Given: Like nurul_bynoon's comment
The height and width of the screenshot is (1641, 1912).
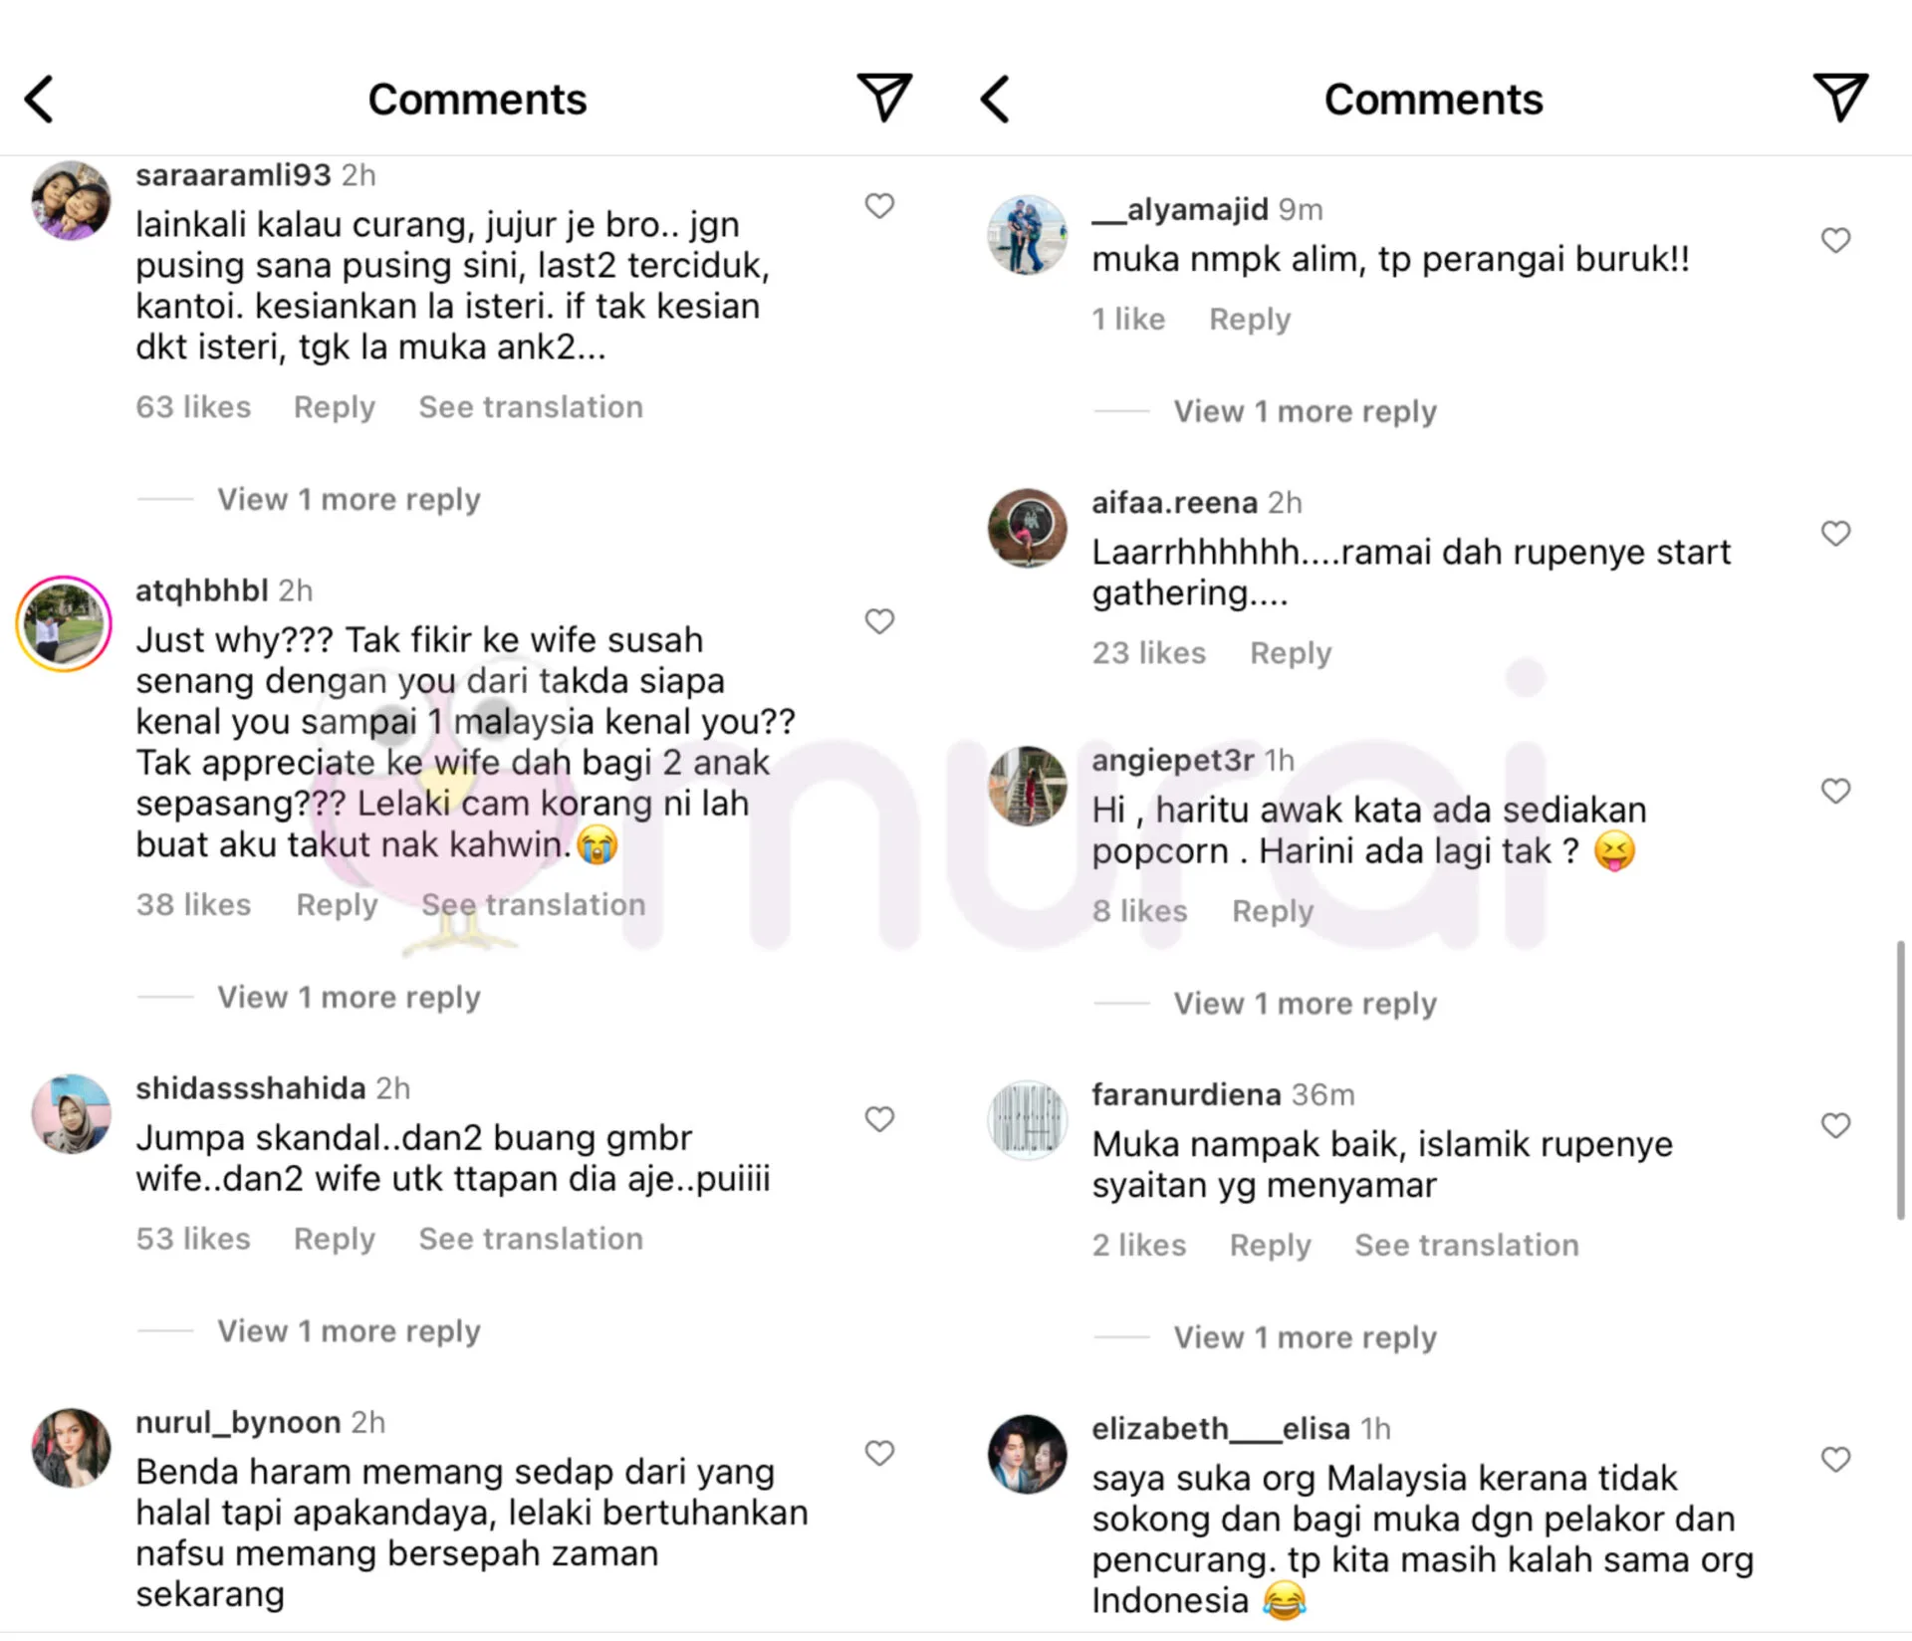Looking at the screenshot, I should 879,1453.
